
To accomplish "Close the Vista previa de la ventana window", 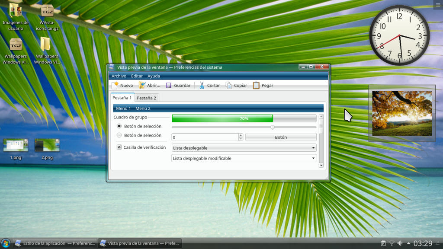I will click(x=322, y=67).
